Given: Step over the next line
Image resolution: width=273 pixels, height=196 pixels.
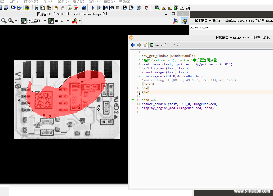Looking at the screenshot, I should pos(99,8).
